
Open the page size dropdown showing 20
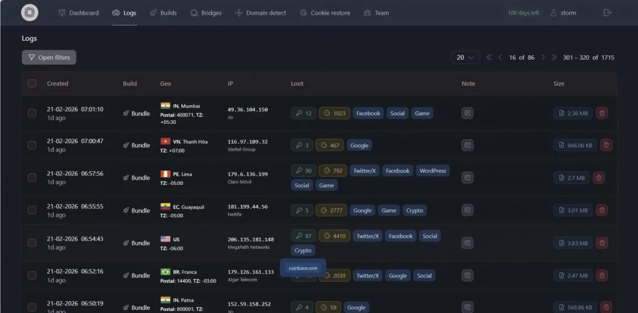click(x=465, y=57)
